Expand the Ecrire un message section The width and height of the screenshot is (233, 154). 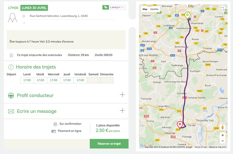tap(122, 110)
